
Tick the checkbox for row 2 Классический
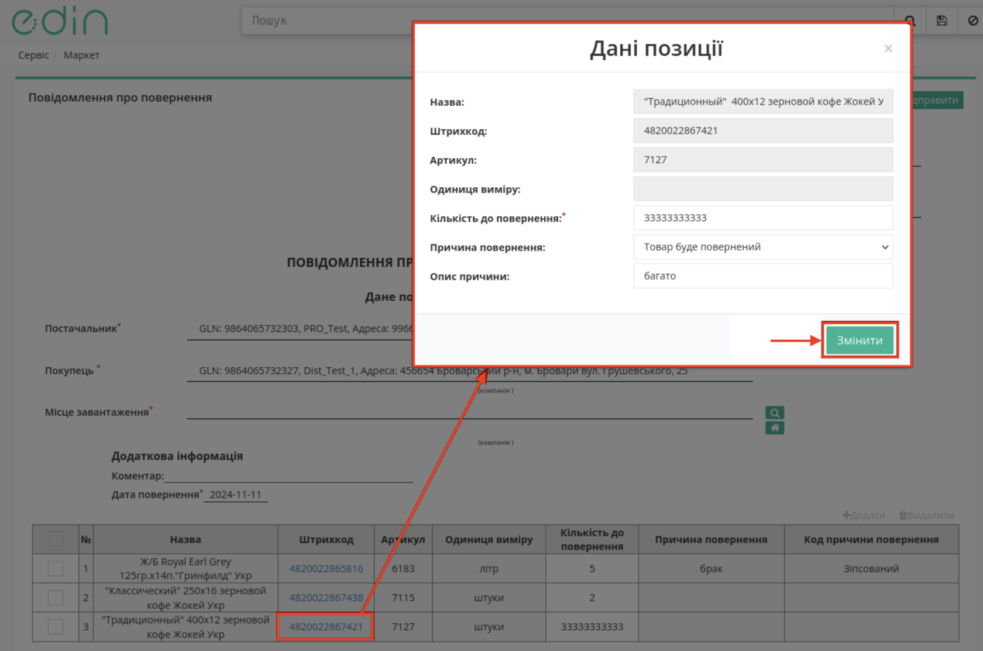56,598
